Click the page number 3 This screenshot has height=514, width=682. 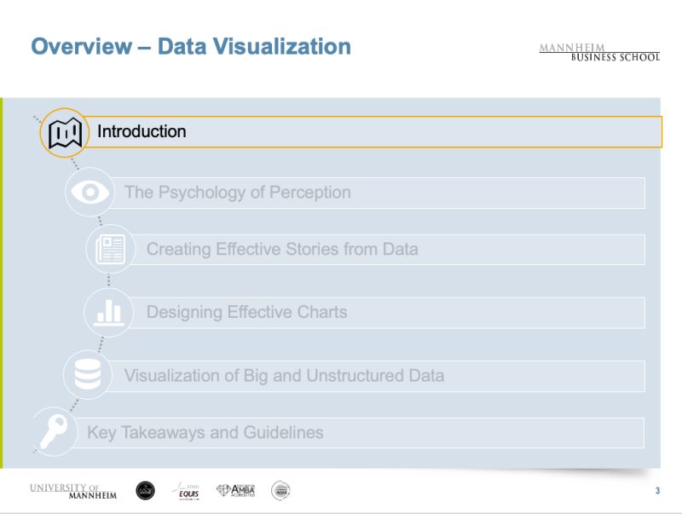pos(657,489)
